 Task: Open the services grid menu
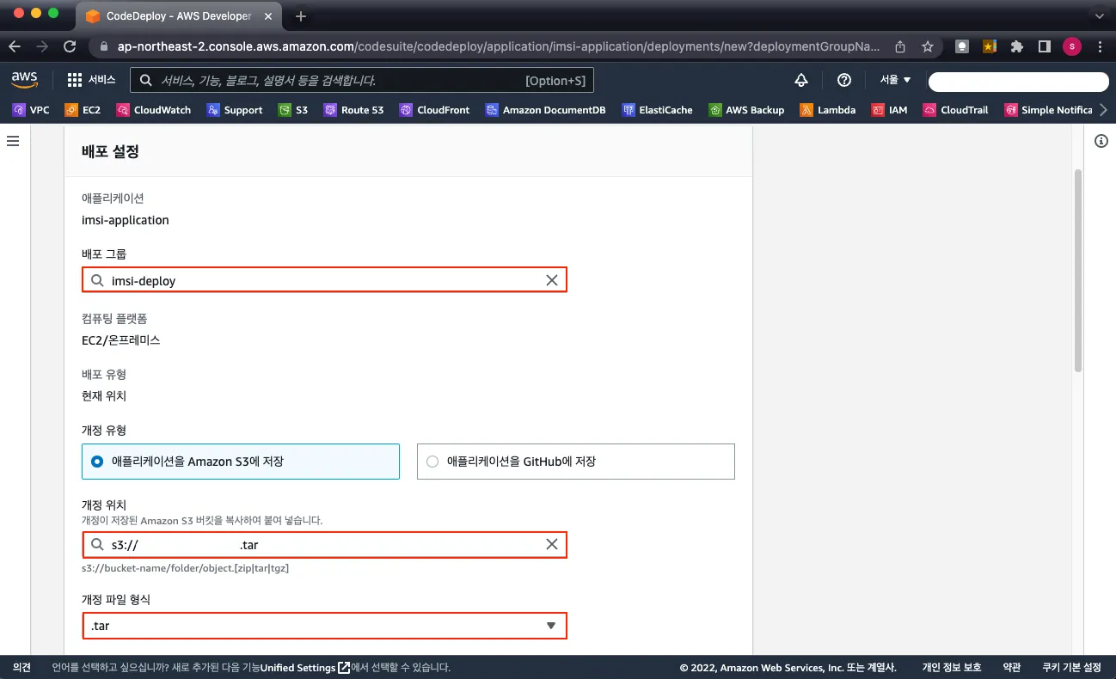click(91, 80)
